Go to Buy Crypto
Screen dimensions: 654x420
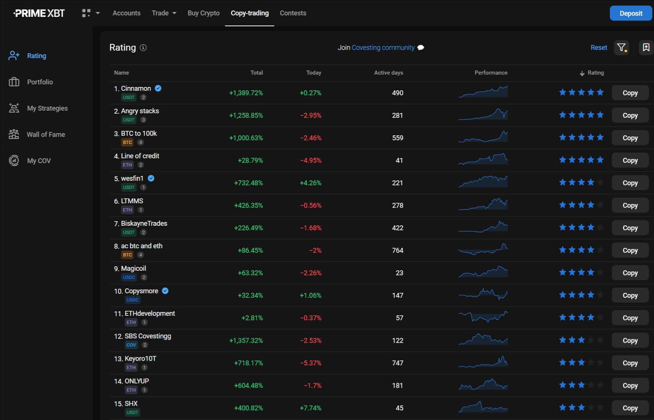click(x=204, y=13)
